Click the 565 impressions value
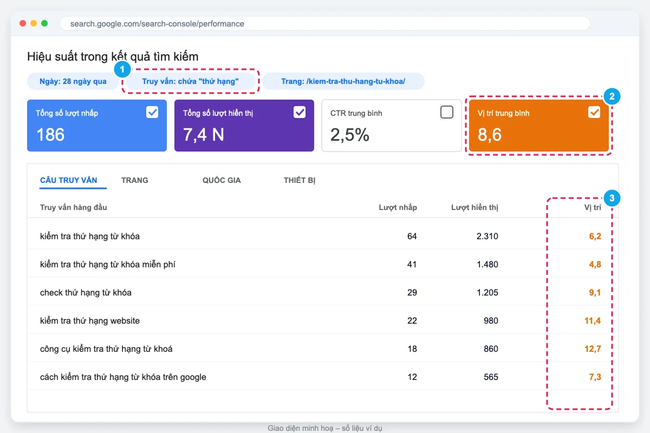The image size is (650, 433). [491, 377]
